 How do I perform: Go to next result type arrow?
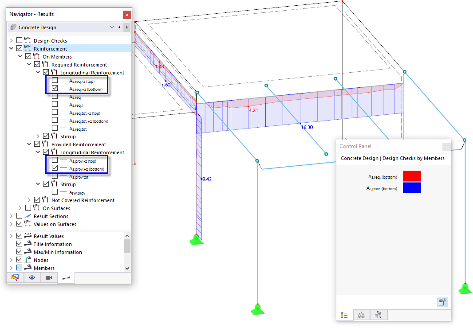(127, 27)
